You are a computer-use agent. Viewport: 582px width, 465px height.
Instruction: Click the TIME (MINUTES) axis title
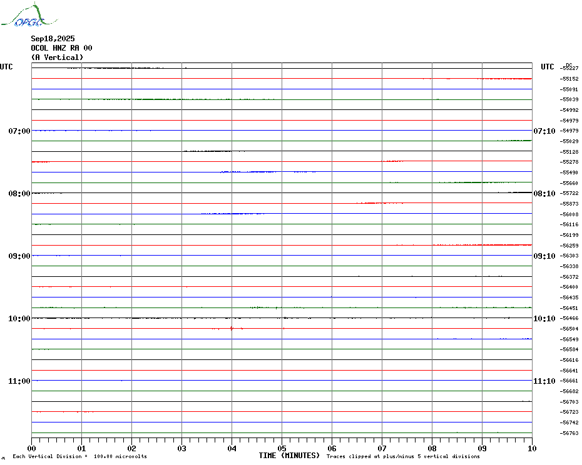(x=289, y=456)
